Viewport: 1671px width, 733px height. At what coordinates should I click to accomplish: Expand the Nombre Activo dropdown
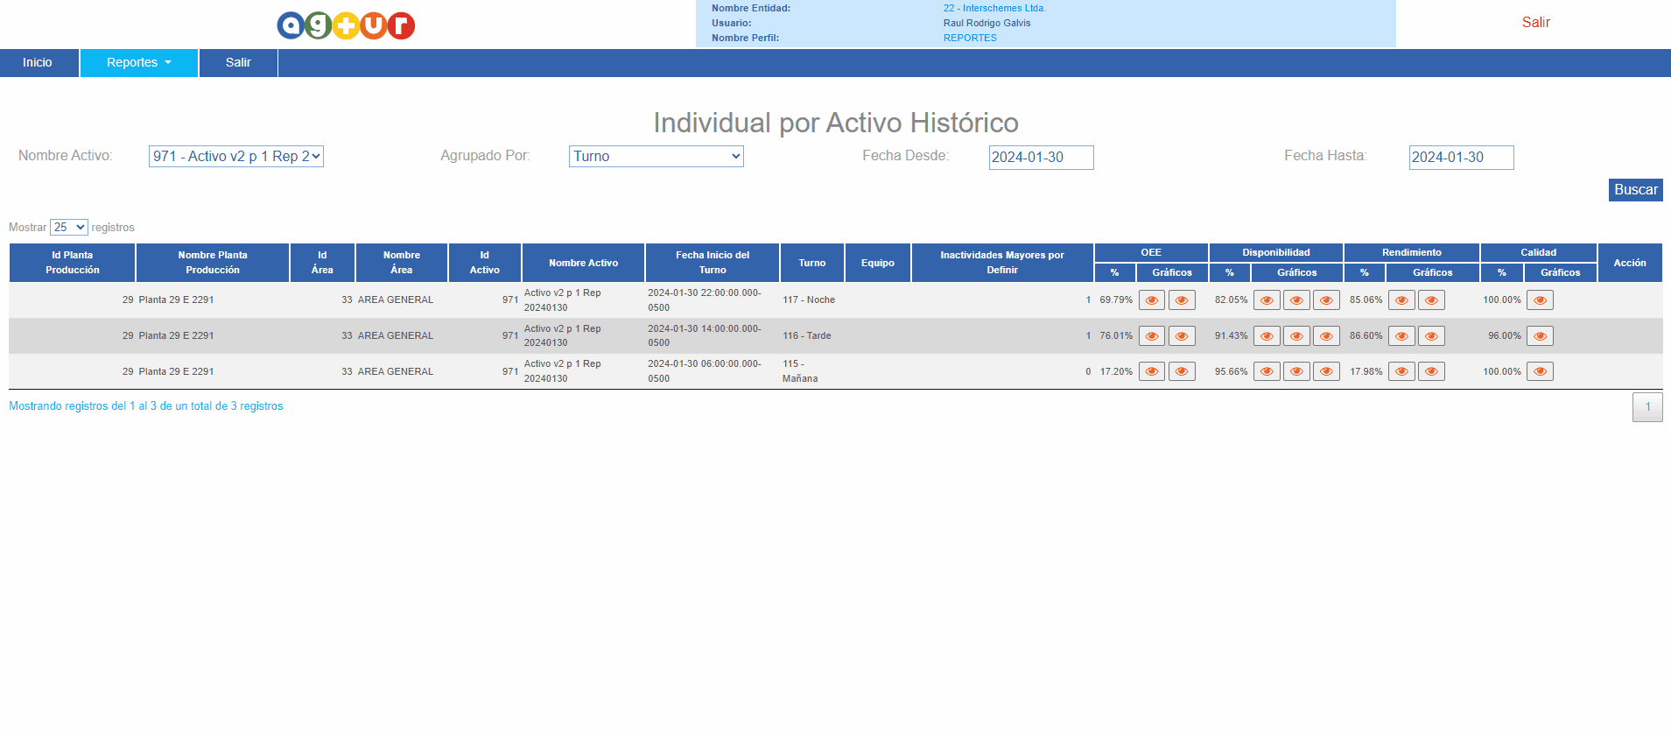[235, 157]
